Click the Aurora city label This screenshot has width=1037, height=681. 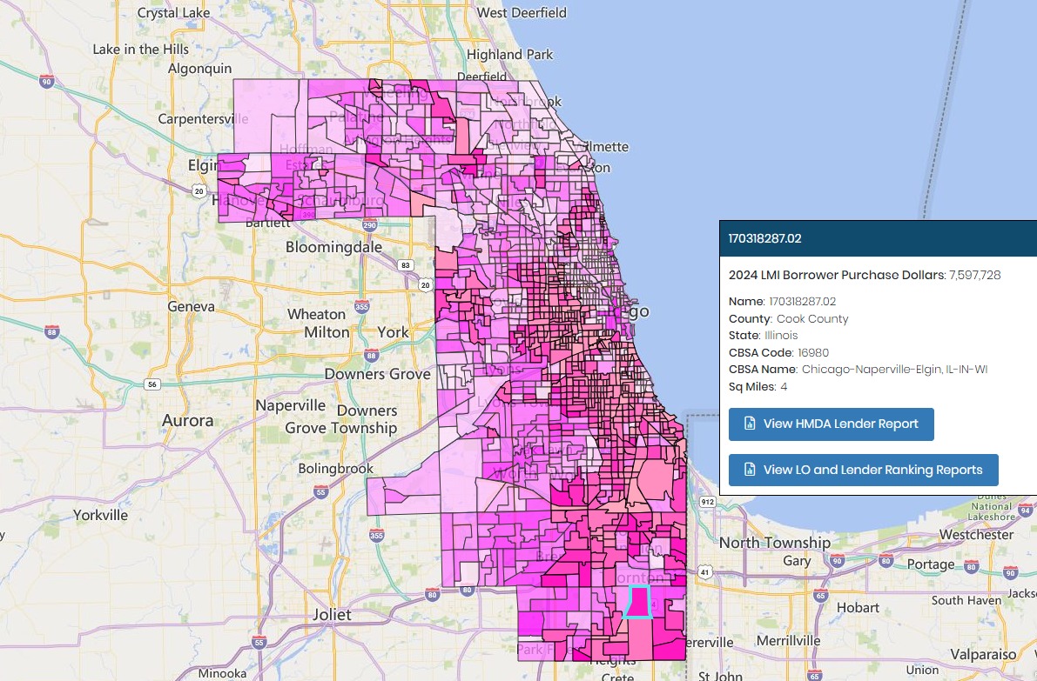pyautogui.click(x=188, y=420)
